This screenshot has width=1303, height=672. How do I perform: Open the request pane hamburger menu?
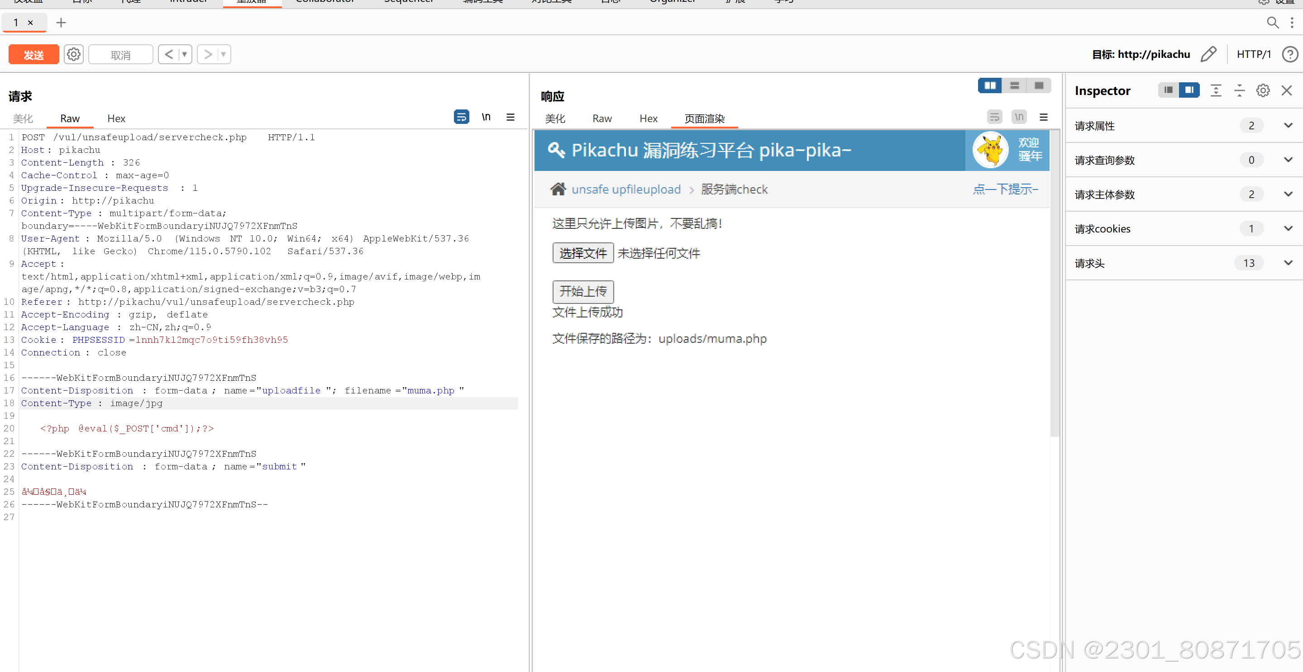pyautogui.click(x=511, y=117)
